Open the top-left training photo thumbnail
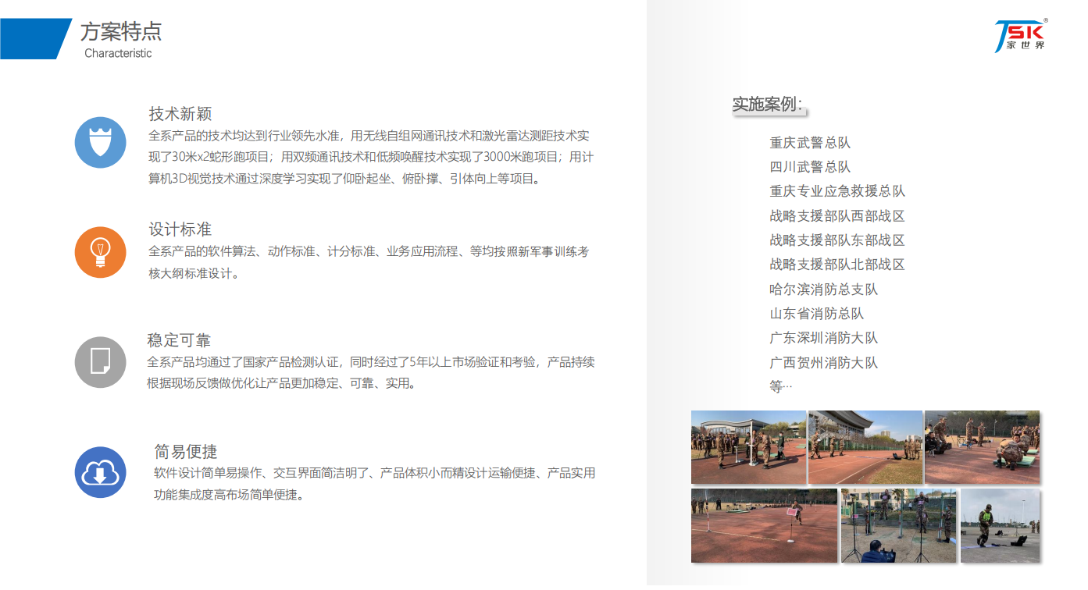 point(748,447)
